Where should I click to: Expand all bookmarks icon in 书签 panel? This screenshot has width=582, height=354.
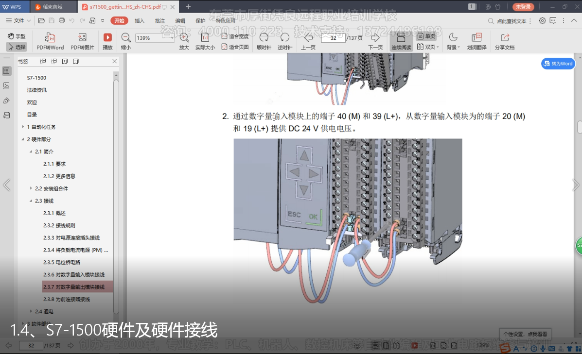(43, 62)
